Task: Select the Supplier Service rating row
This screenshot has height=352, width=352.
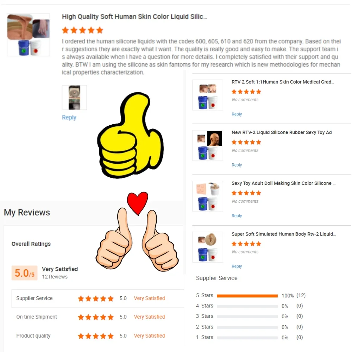Action: point(98,298)
